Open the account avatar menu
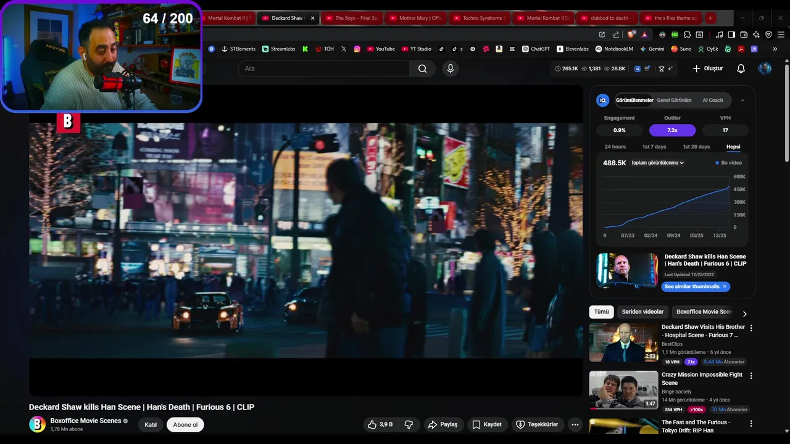The image size is (790, 444). [x=765, y=68]
